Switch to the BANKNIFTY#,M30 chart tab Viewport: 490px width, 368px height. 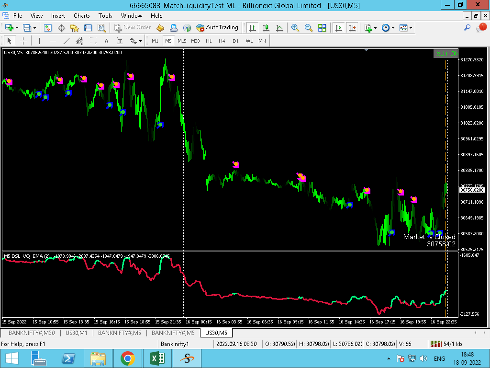(x=32, y=333)
